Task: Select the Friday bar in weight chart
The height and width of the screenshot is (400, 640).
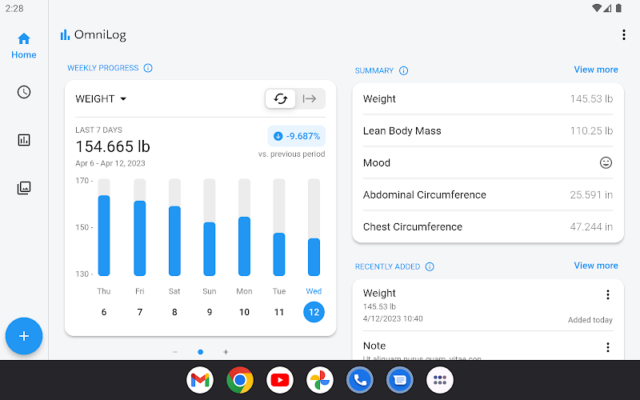Action: click(139, 227)
